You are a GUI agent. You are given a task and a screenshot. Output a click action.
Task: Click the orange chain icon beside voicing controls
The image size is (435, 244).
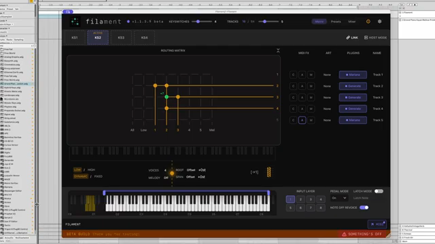point(269,172)
